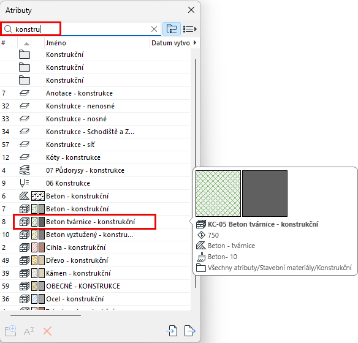The width and height of the screenshot is (358, 343).
Task: Select Ocel - konstrukční material
Action: 95,299
